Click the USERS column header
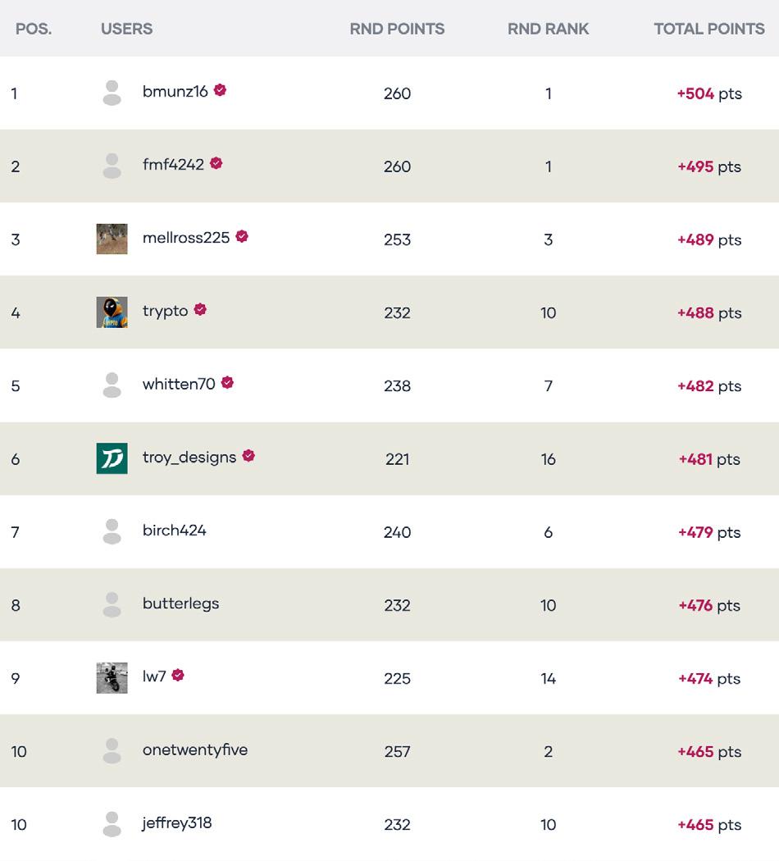This screenshot has width=779, height=861. click(126, 29)
